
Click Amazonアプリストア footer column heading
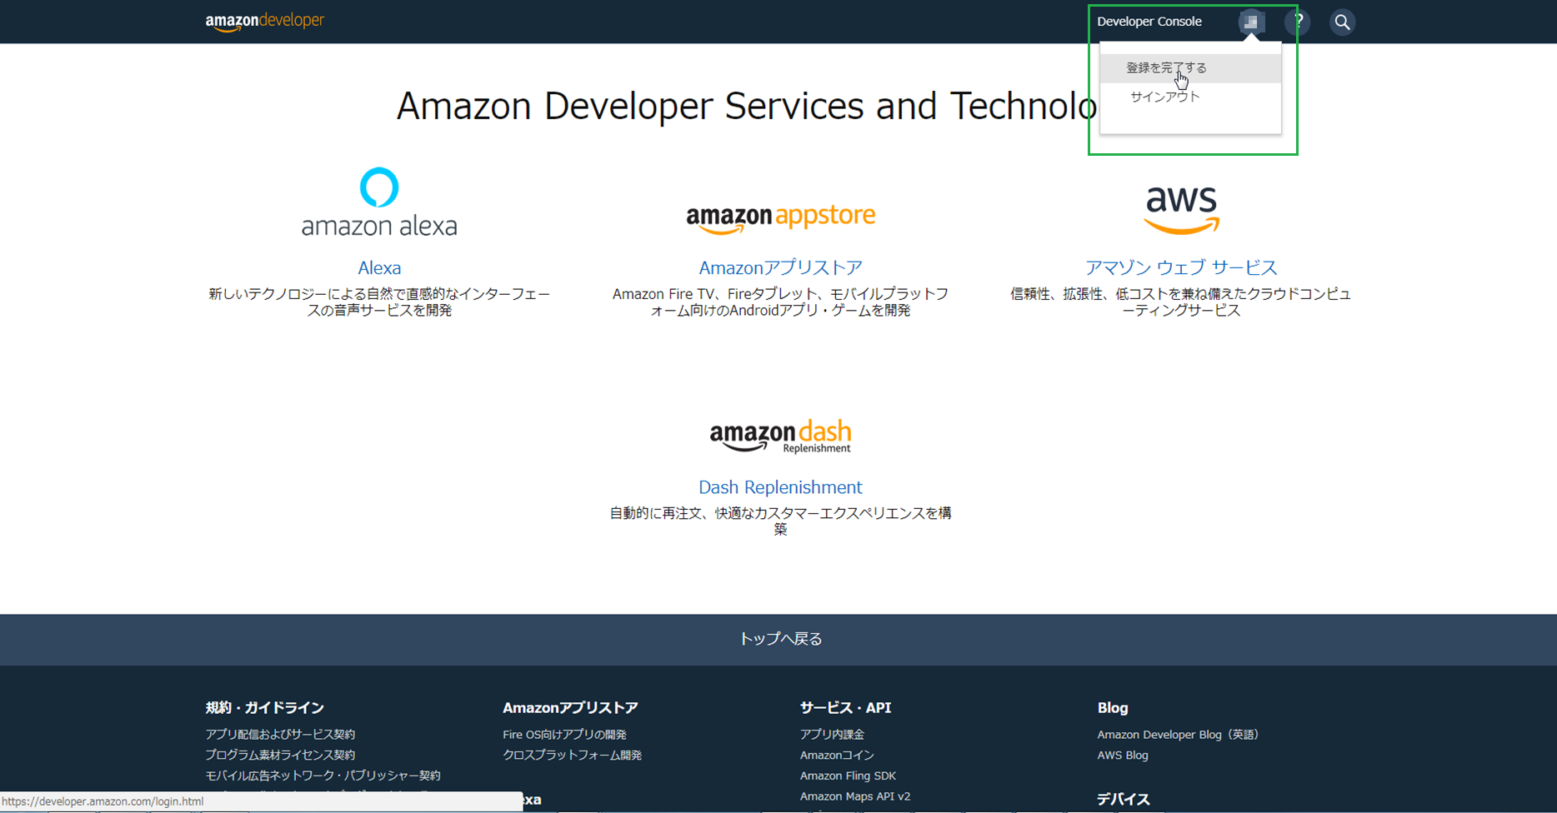tap(570, 708)
